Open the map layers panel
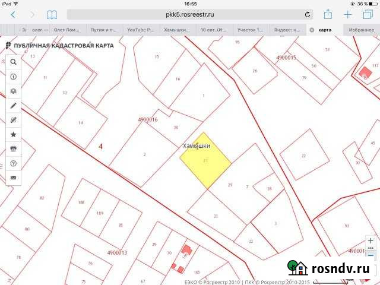The width and height of the screenshot is (380, 285). tap(14, 91)
